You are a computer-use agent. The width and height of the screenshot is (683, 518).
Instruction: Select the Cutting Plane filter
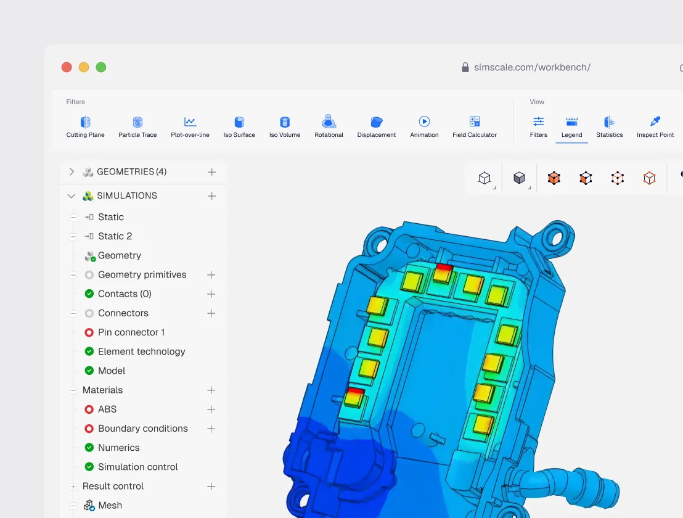[85, 127]
